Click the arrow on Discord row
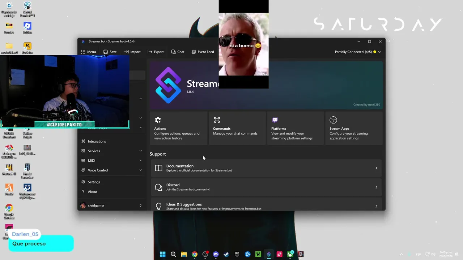This screenshot has height=260, width=463. pos(376,187)
